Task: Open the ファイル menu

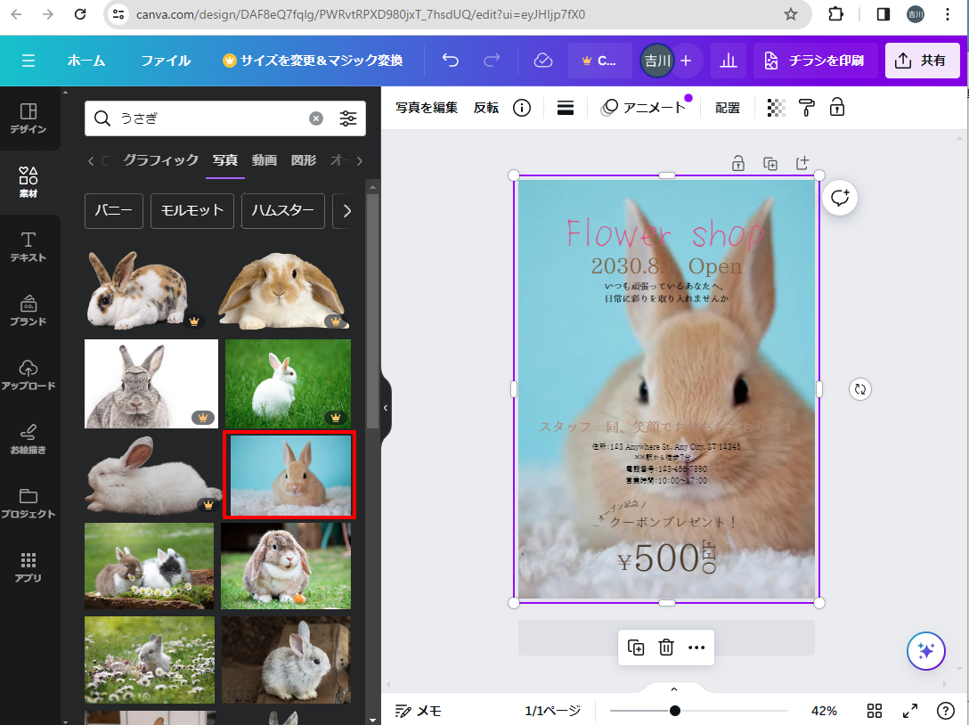Action: 166,61
